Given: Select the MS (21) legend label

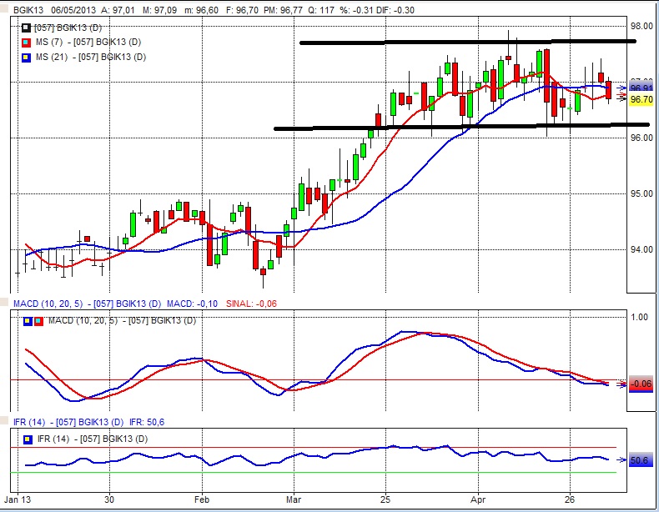Looking at the screenshot, I should pos(96,57).
